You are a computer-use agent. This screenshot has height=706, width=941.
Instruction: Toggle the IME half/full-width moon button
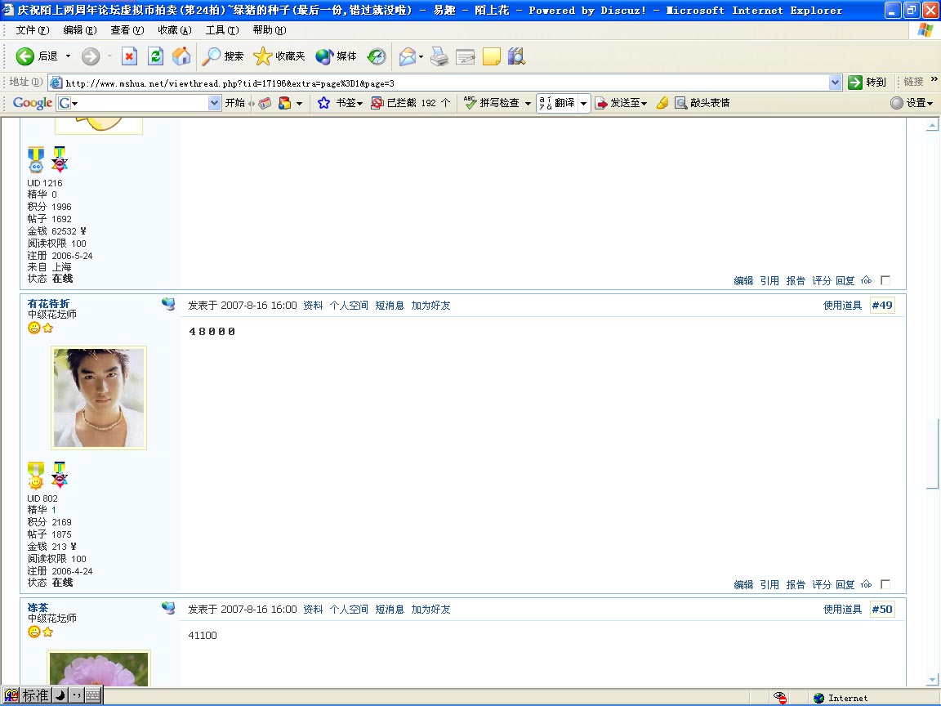pos(60,695)
